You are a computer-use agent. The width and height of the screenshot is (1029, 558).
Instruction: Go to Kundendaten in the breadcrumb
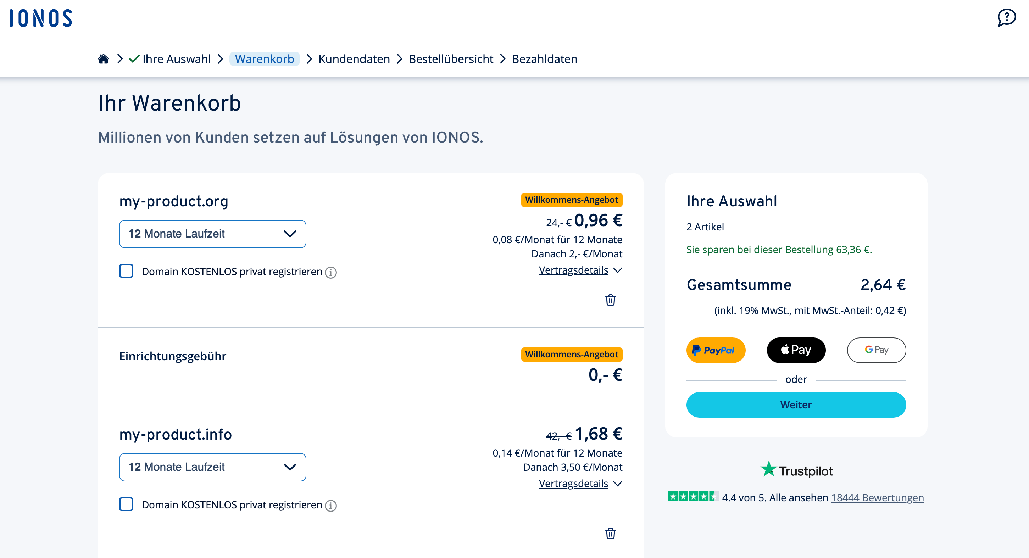[x=354, y=59]
